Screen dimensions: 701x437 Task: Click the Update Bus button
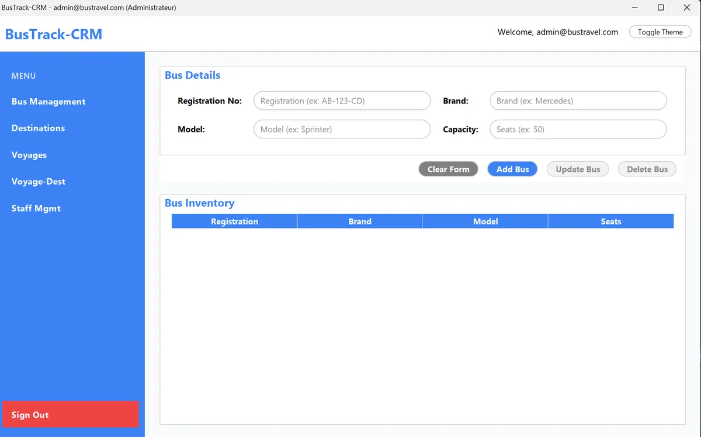pyautogui.click(x=577, y=169)
